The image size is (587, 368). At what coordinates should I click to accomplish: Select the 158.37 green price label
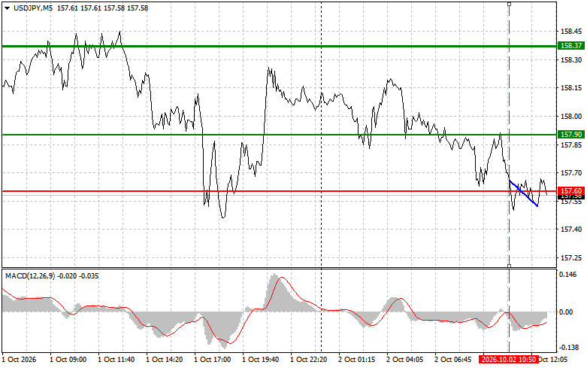pyautogui.click(x=571, y=46)
